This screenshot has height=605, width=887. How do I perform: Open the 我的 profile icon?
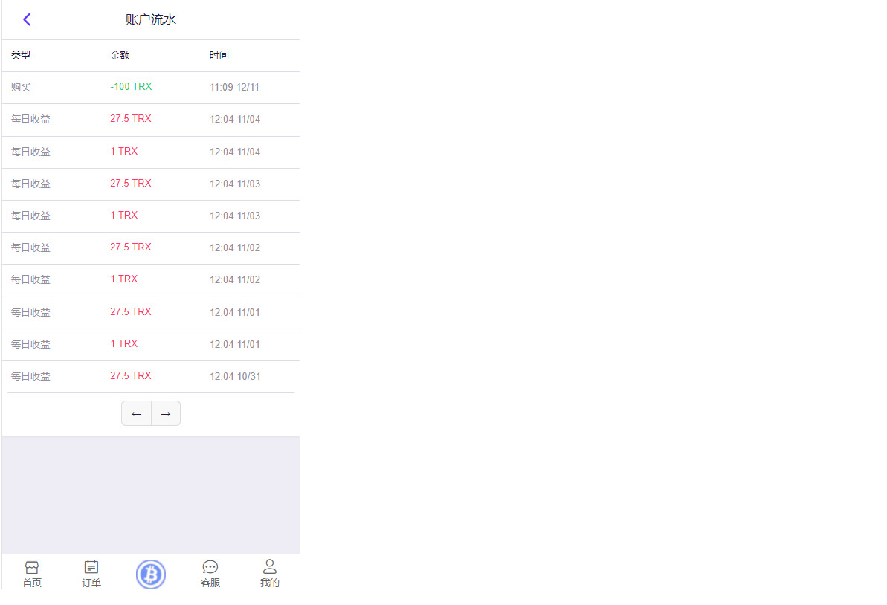point(270,573)
